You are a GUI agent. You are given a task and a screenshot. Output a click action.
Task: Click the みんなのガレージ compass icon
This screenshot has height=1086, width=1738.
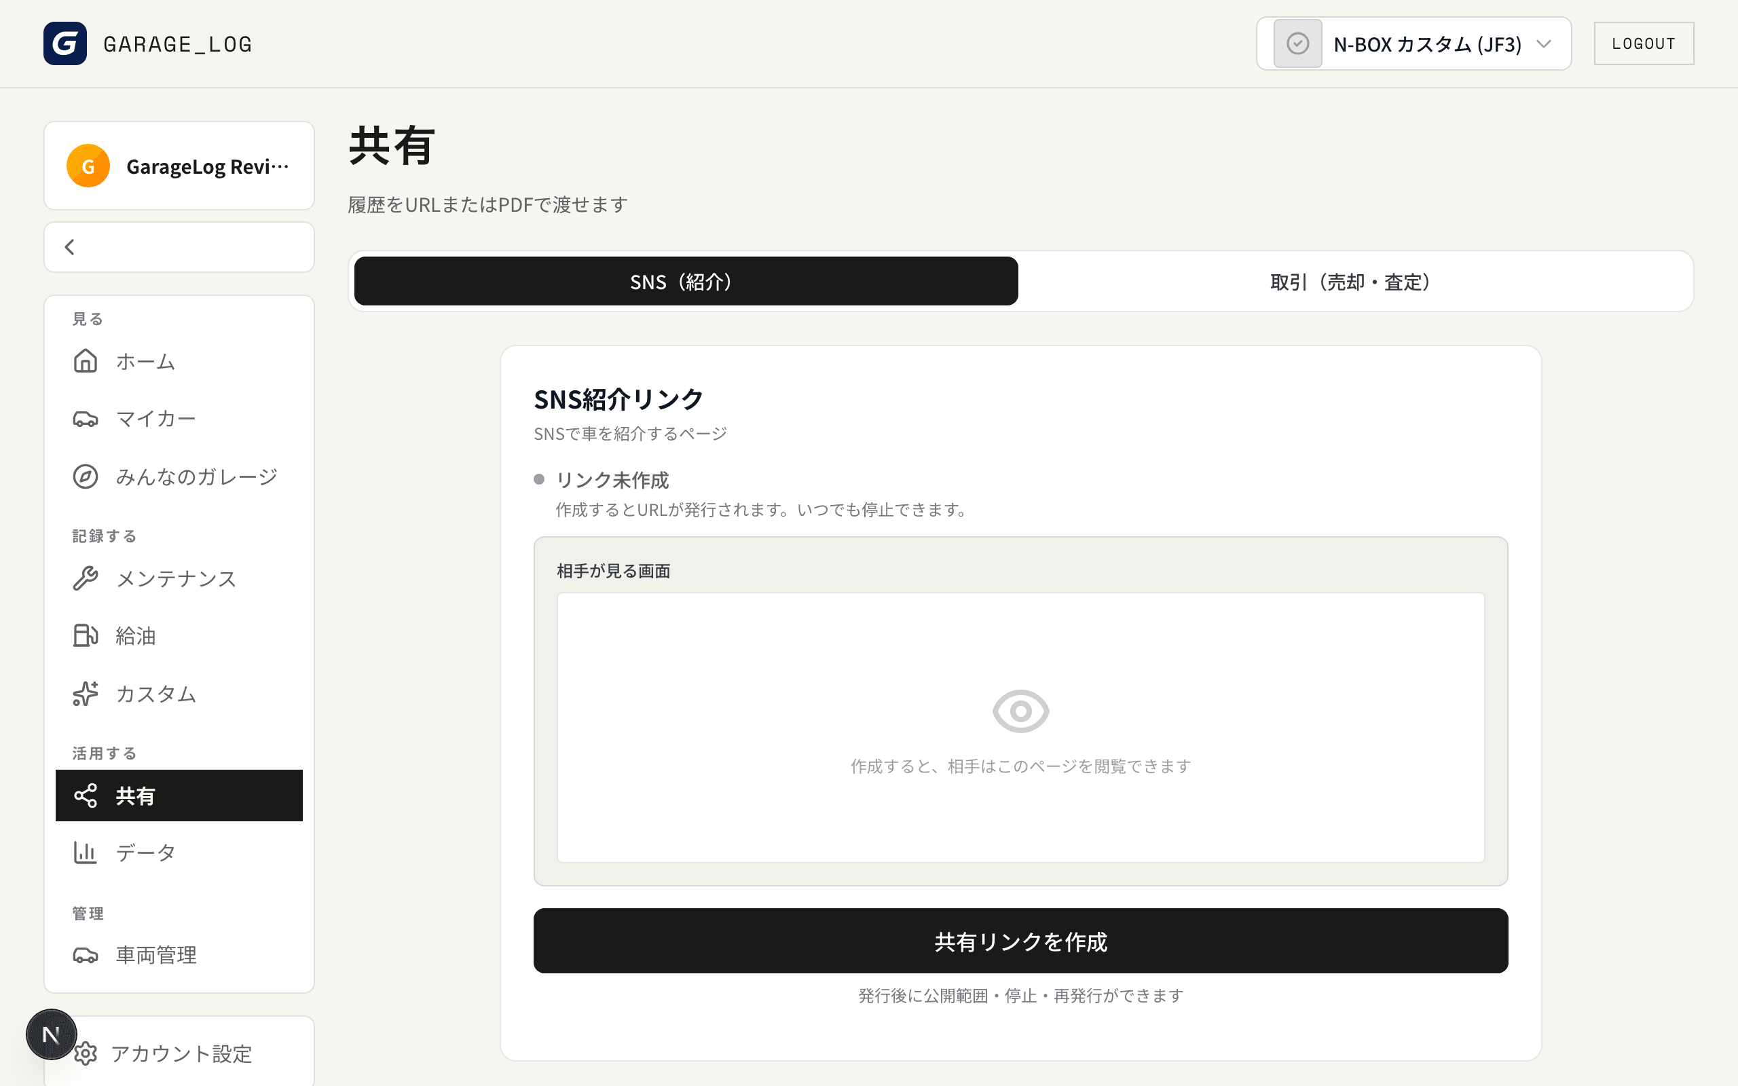coord(86,476)
